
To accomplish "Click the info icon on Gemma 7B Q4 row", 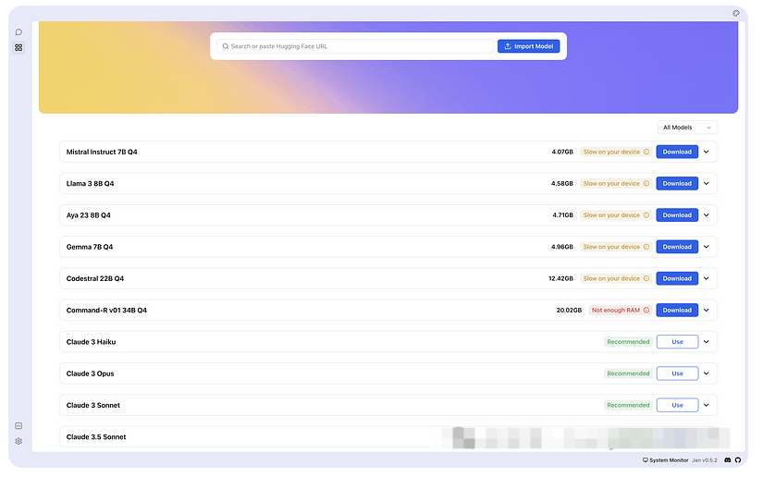I will 646,247.
